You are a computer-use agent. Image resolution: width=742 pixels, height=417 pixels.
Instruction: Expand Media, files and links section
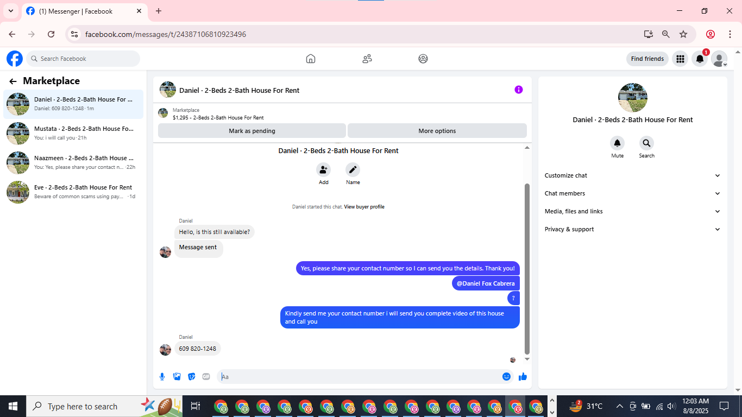(632, 211)
